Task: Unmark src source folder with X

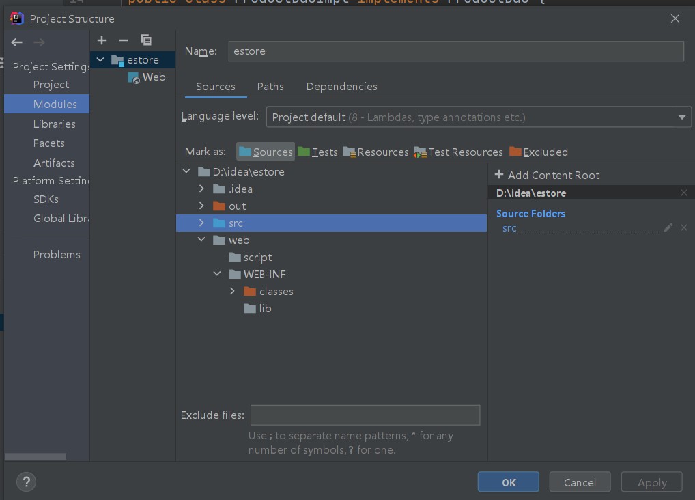Action: 684,227
